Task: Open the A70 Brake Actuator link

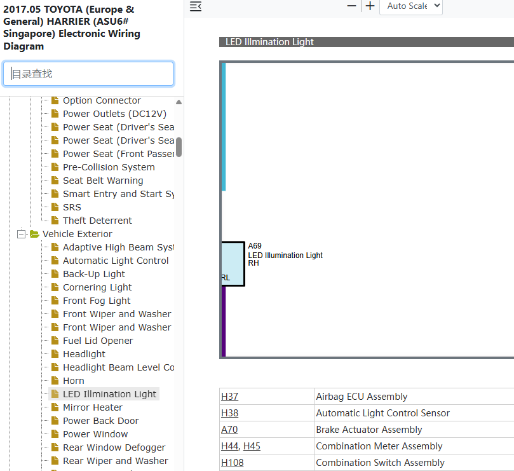Action: [x=229, y=430]
